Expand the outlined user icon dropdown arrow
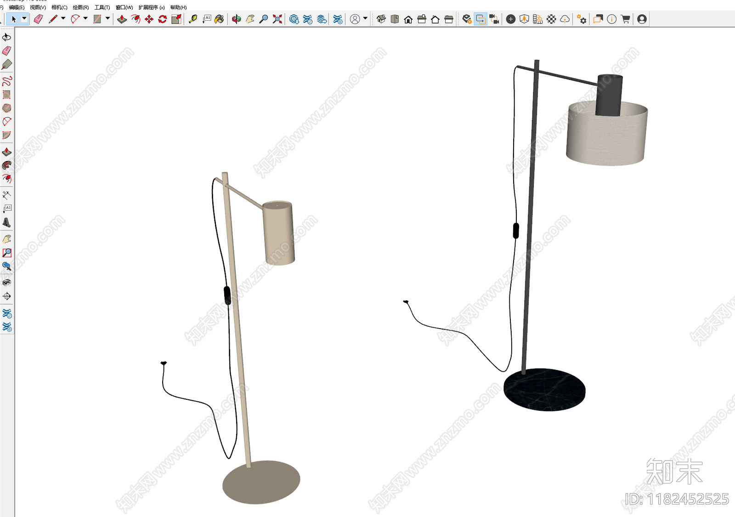735x517 pixels. (x=365, y=19)
